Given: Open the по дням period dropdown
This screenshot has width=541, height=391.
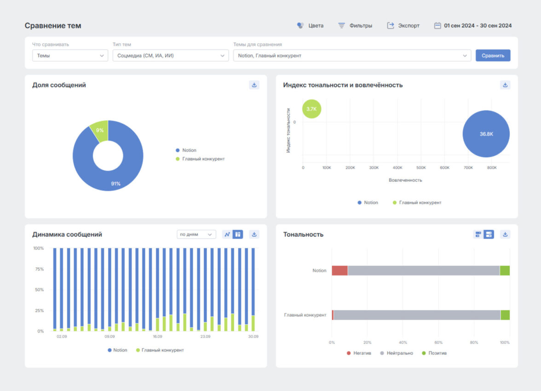Looking at the screenshot, I should coord(196,234).
